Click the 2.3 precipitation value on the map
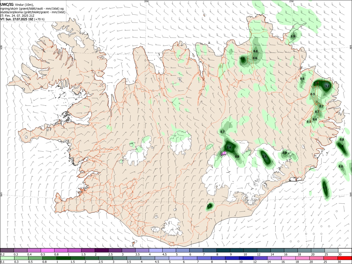 click(x=209, y=206)
